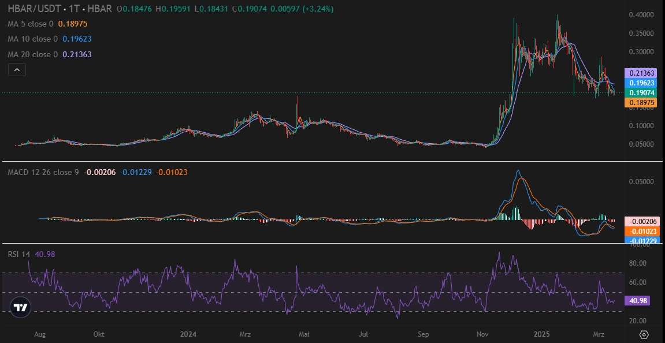Click the blue -0.01229 MACD scale label
665x343 pixels.
click(x=641, y=241)
